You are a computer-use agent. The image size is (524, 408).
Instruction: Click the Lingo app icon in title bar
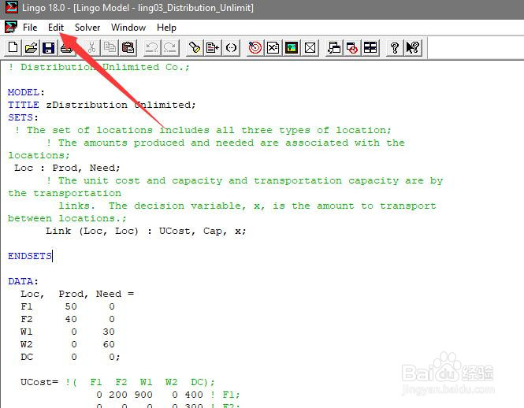11,7
